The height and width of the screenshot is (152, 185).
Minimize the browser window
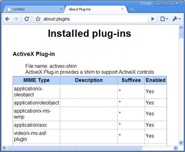click(158, 3)
